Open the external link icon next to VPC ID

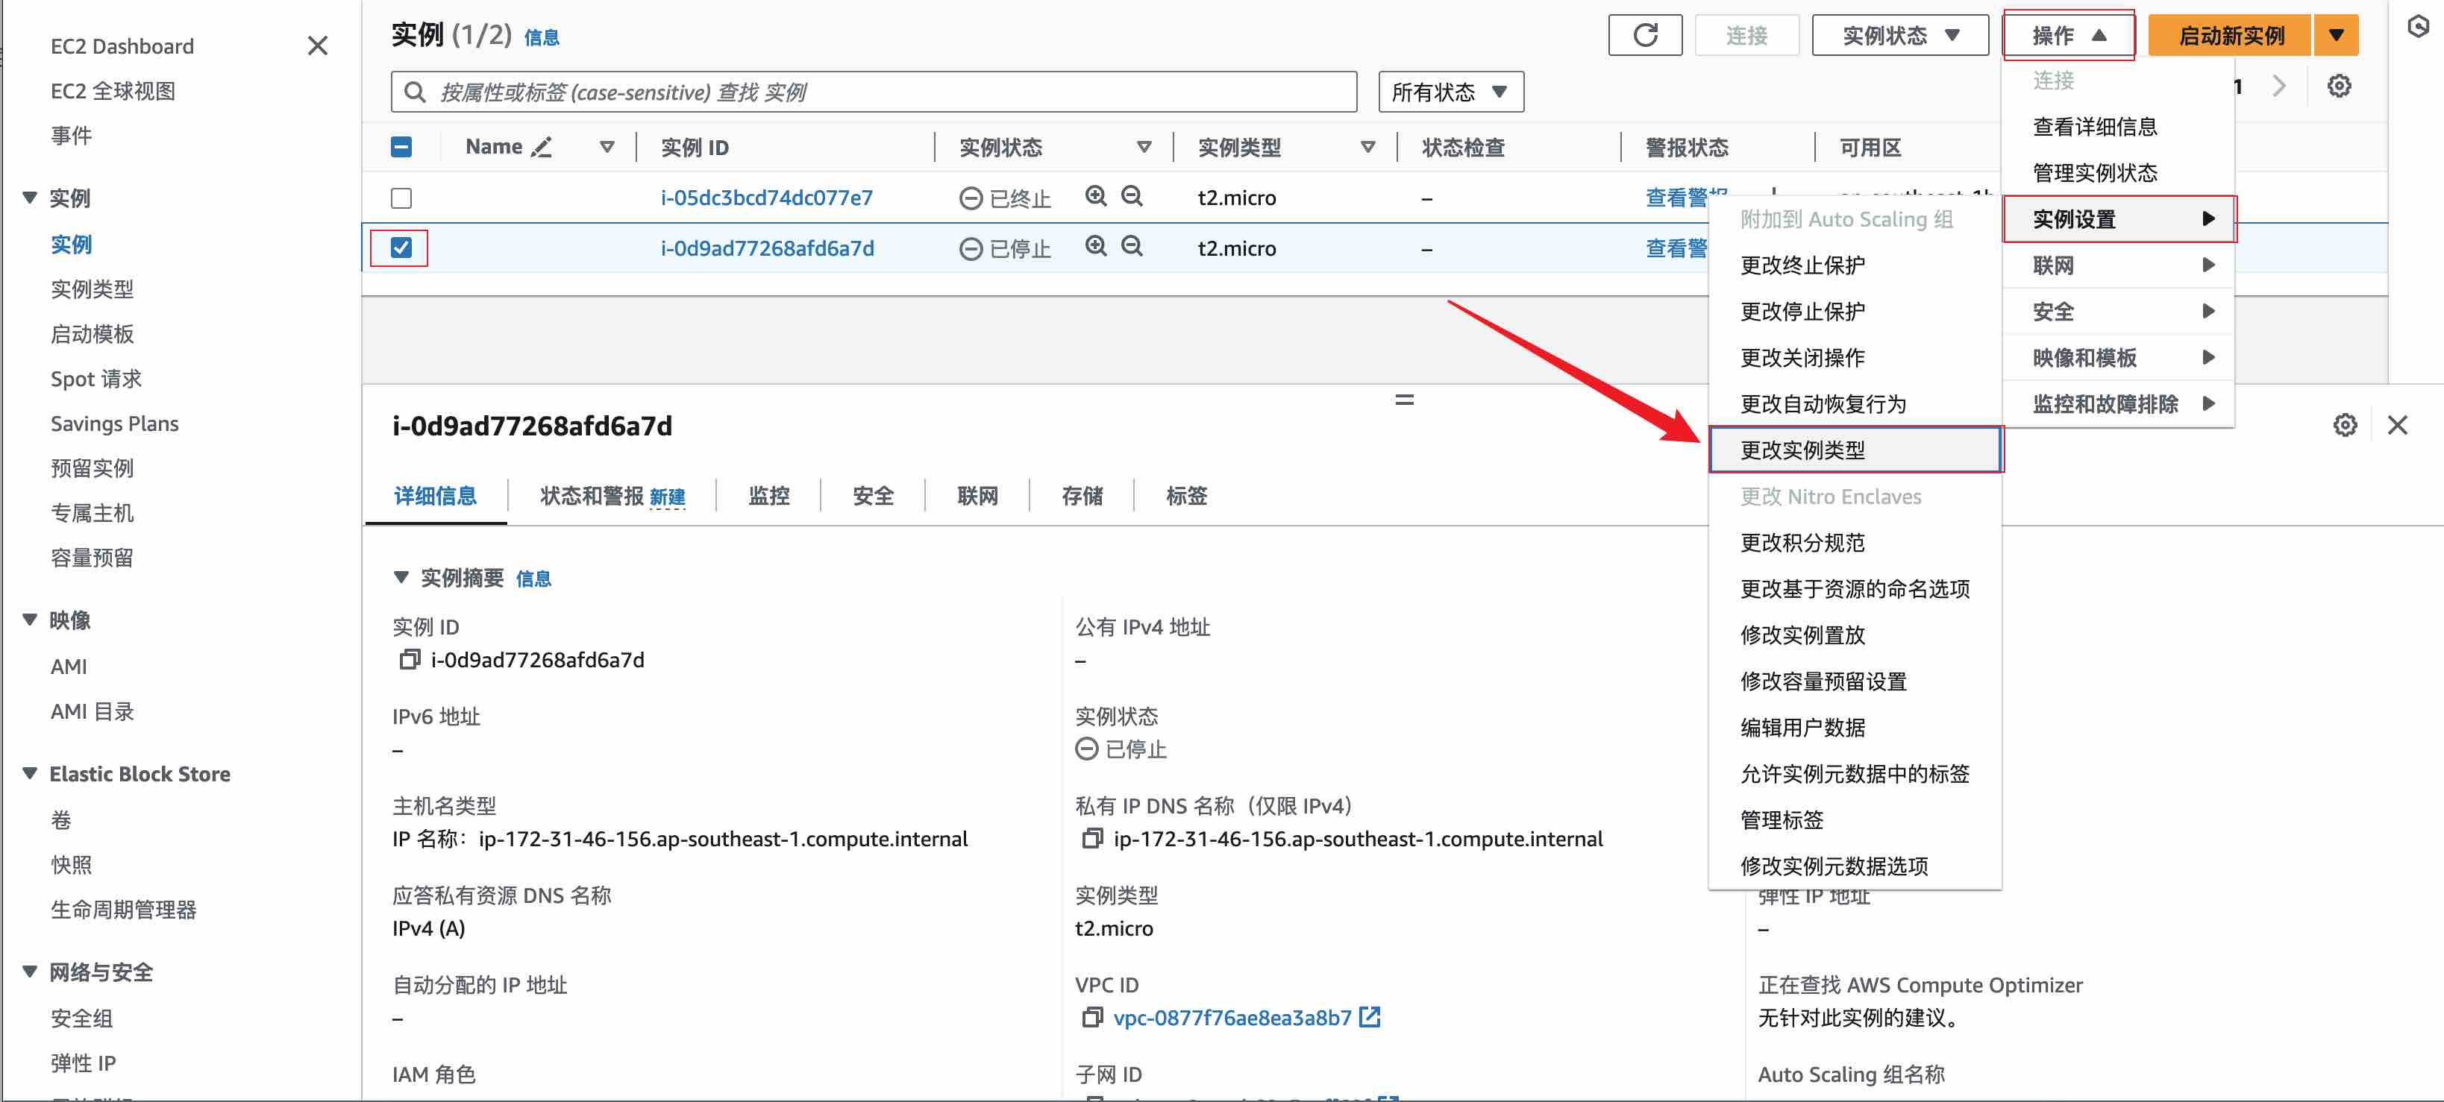[x=1370, y=1017]
